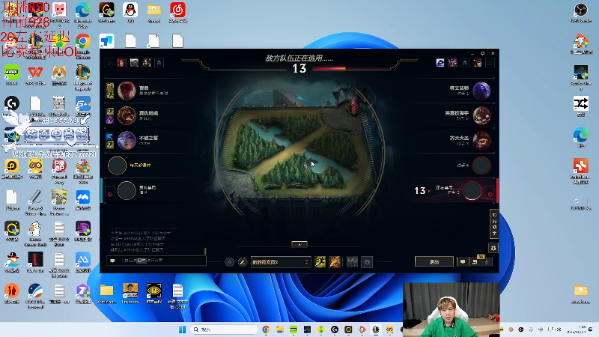Open Windows Start menu

point(182,330)
